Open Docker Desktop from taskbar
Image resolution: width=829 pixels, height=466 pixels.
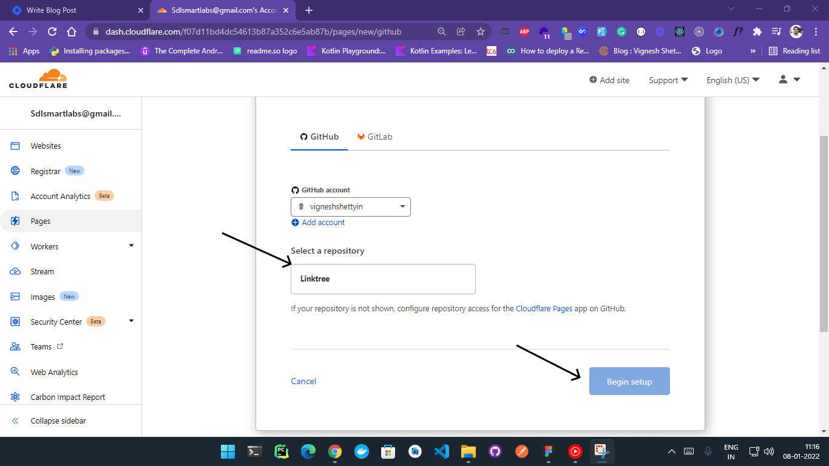pyautogui.click(x=361, y=451)
